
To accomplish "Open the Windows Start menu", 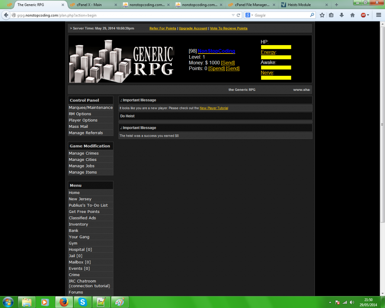I will point(8,302).
